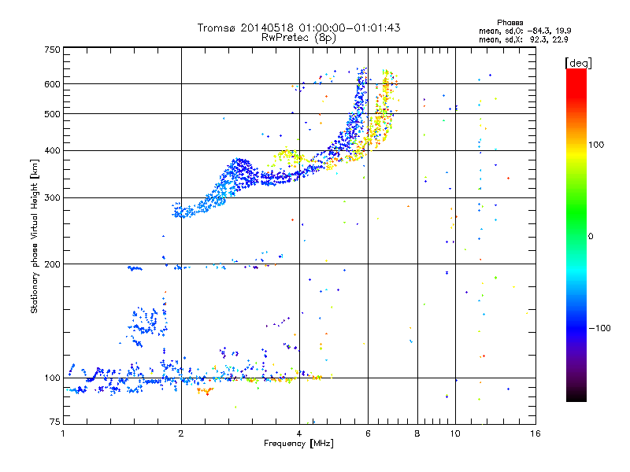Click the 16 tick on frequency axis

[535, 433]
